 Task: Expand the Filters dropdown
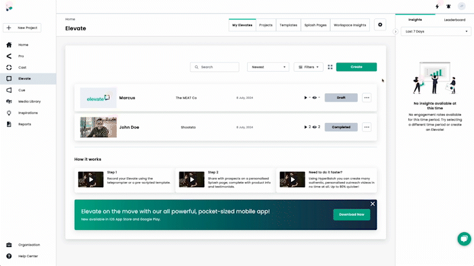click(308, 67)
